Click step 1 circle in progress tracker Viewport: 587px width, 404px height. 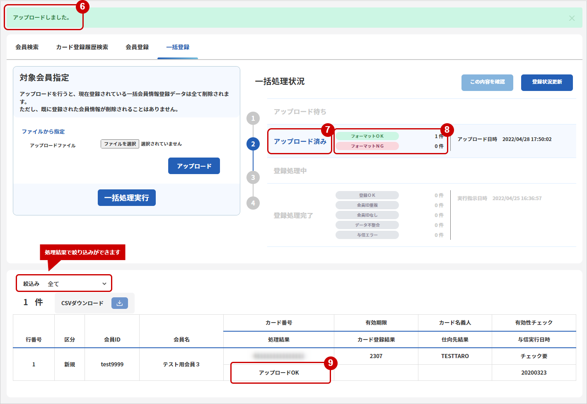click(253, 118)
